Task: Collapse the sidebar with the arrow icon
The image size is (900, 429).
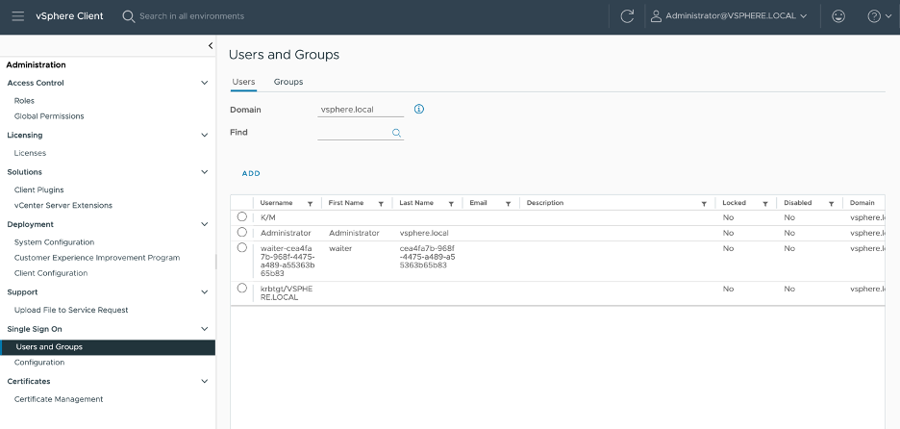Action: point(210,45)
